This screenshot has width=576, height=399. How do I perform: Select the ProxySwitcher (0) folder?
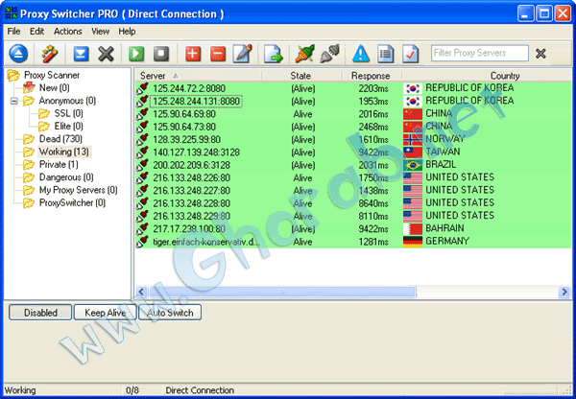tap(72, 203)
